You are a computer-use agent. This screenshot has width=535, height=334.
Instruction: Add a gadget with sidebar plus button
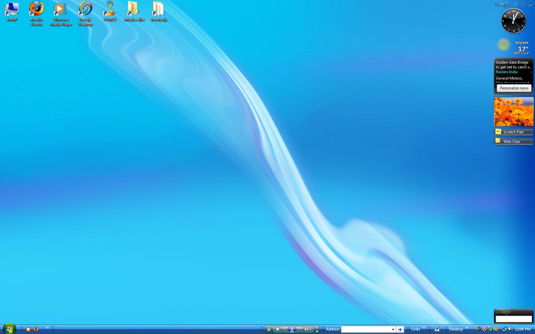coord(517,4)
